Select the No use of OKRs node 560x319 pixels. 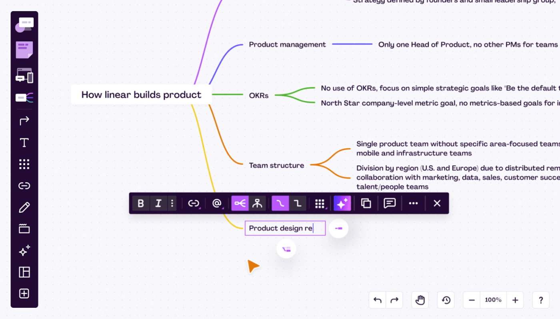click(440, 88)
